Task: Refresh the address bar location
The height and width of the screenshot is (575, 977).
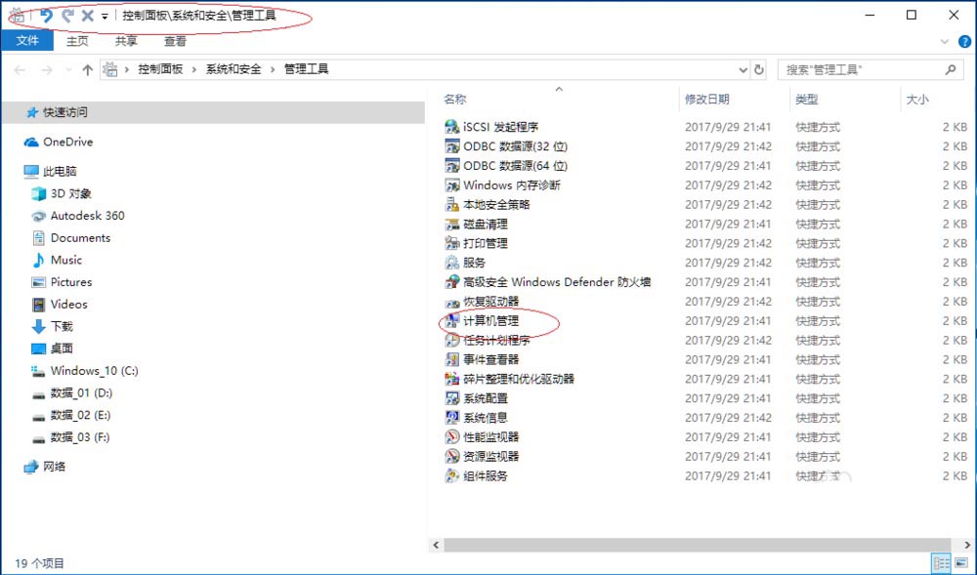Action: (759, 69)
